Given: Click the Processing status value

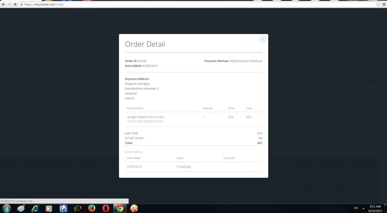Looking at the screenshot, I should coord(184,167).
